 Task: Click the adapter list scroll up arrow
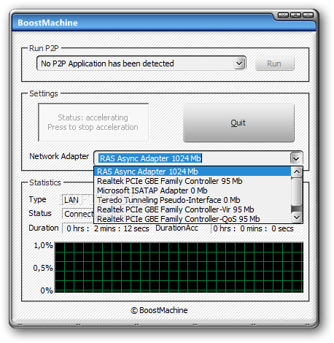pyautogui.click(x=297, y=172)
